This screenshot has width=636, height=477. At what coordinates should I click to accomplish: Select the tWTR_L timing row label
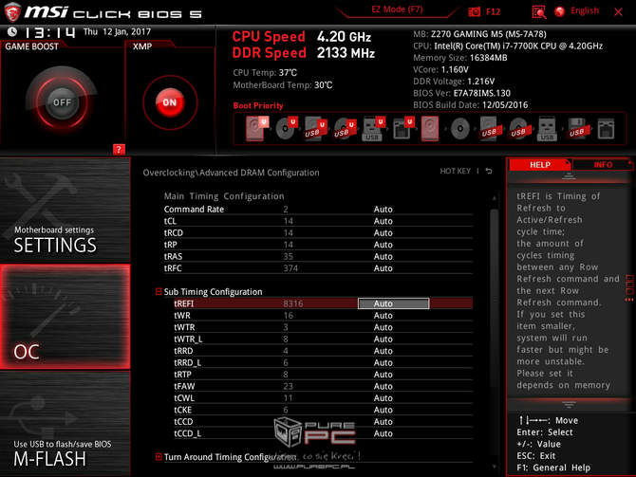pyautogui.click(x=188, y=339)
